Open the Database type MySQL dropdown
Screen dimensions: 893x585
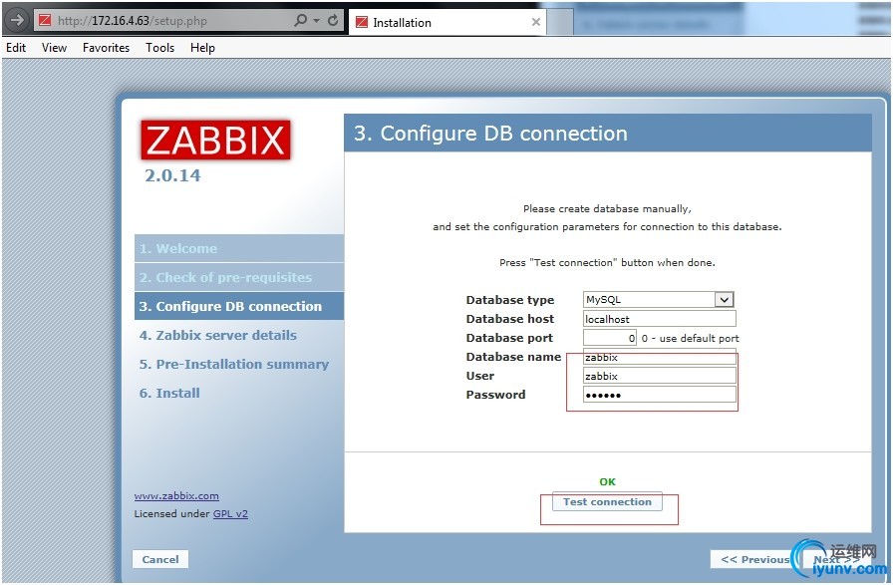pos(659,300)
